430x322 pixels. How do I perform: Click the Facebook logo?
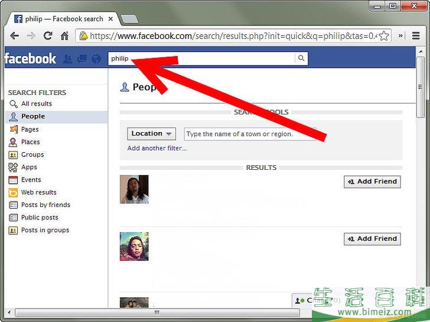30,58
